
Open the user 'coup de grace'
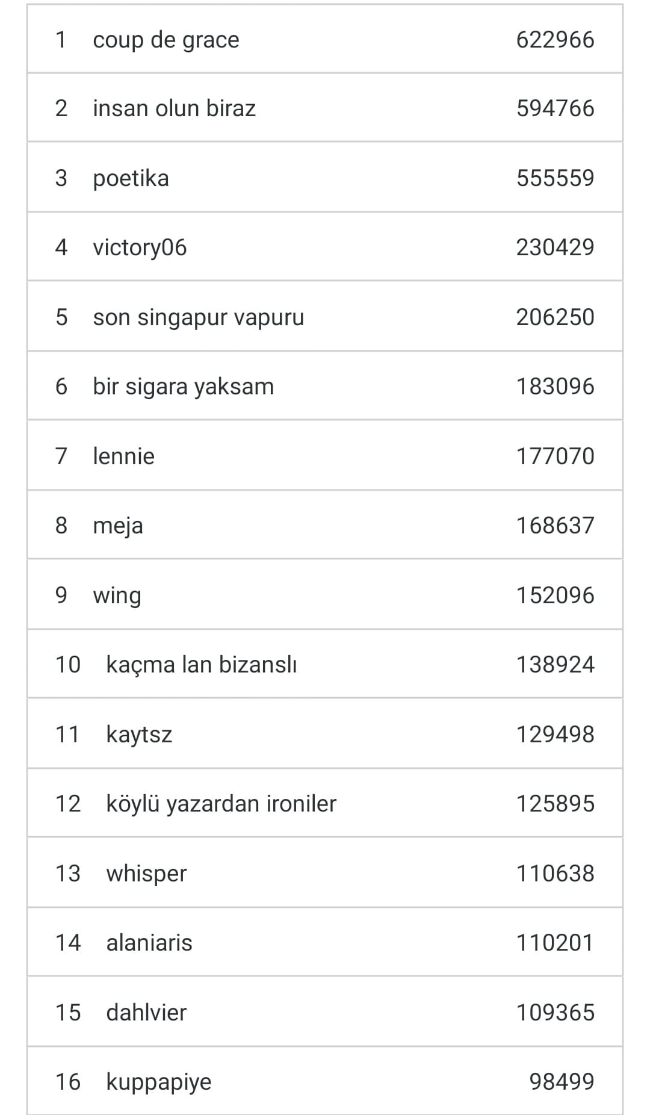pyautogui.click(x=166, y=40)
